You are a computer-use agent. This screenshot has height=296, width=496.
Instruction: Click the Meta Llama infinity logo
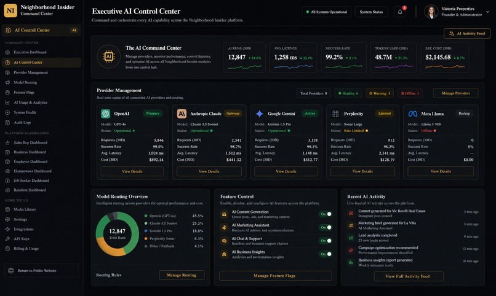pyautogui.click(x=413, y=114)
